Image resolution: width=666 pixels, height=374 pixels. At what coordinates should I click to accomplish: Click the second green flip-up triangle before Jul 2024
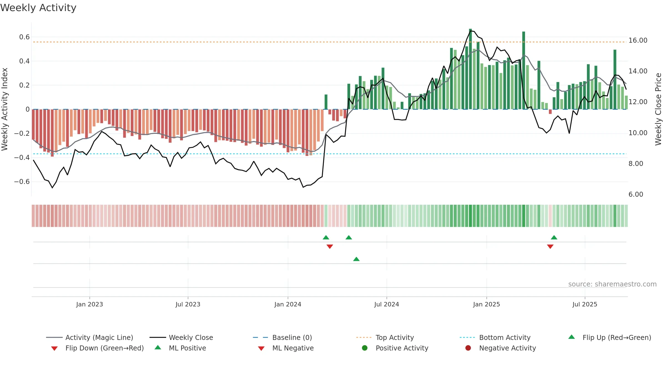click(349, 237)
